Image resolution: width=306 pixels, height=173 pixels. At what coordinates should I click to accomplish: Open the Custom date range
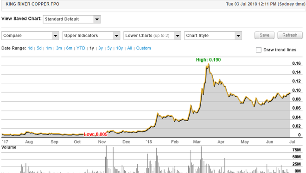tap(143, 48)
